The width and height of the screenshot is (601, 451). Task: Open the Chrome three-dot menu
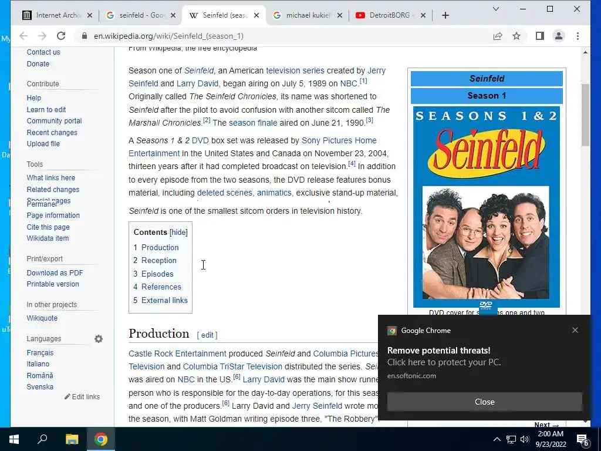(x=578, y=36)
